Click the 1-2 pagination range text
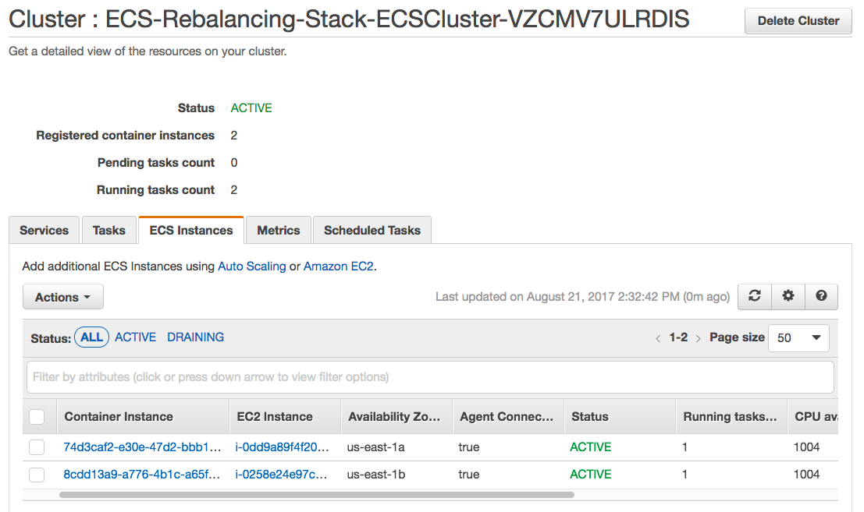This screenshot has width=864, height=512. 678,337
